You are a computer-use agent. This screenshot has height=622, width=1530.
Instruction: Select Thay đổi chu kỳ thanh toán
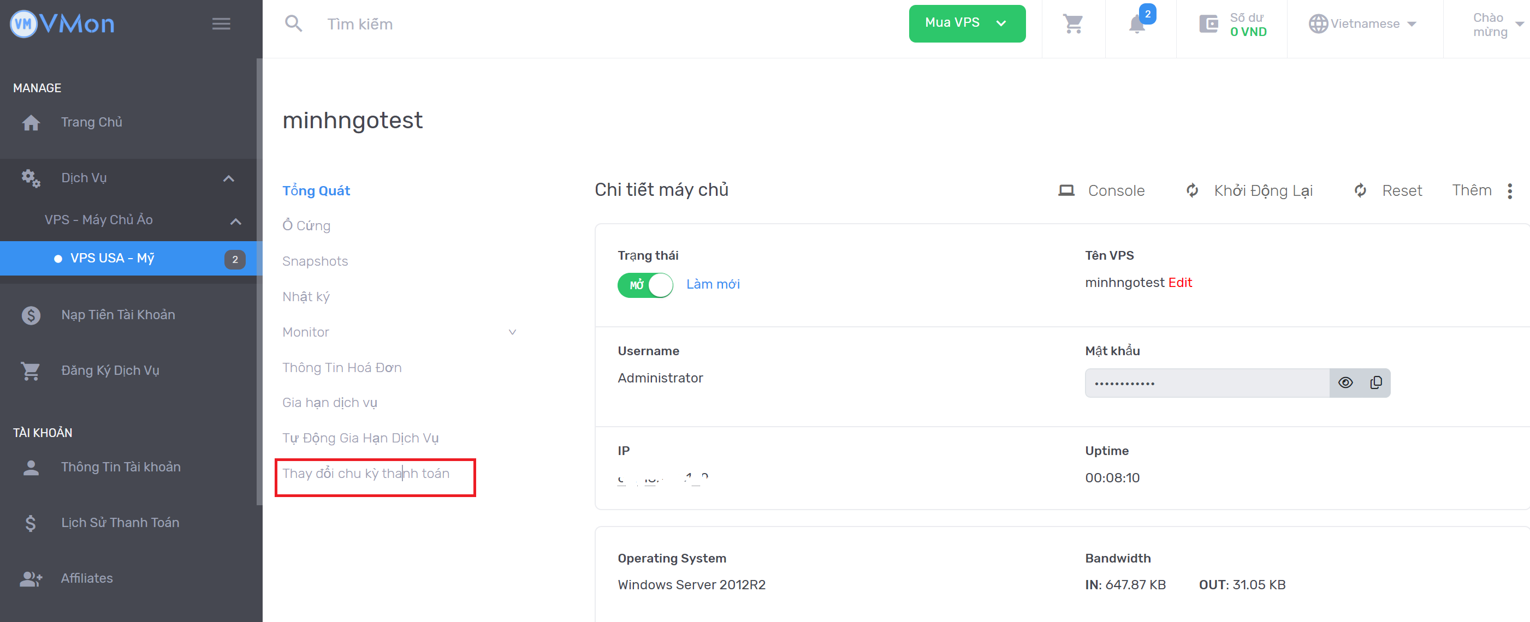366,474
